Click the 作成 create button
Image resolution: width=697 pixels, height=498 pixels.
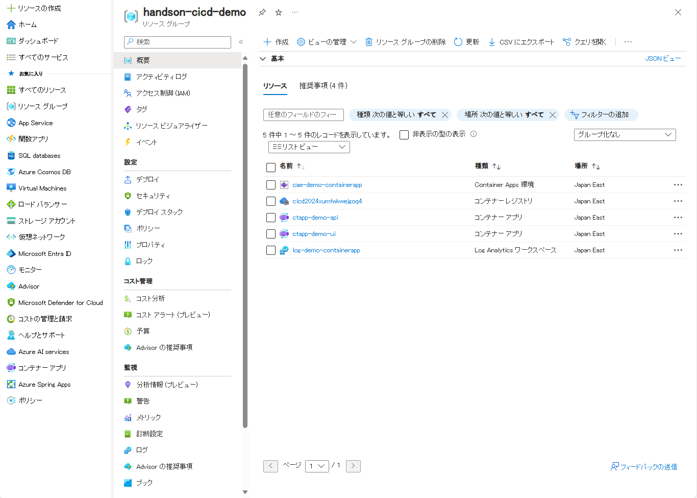point(276,42)
